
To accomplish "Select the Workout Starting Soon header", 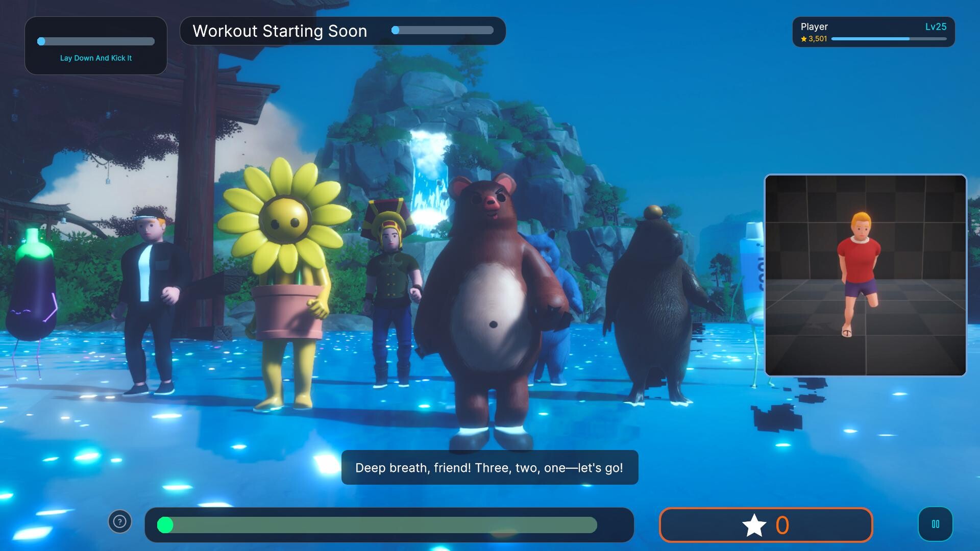I will [279, 31].
